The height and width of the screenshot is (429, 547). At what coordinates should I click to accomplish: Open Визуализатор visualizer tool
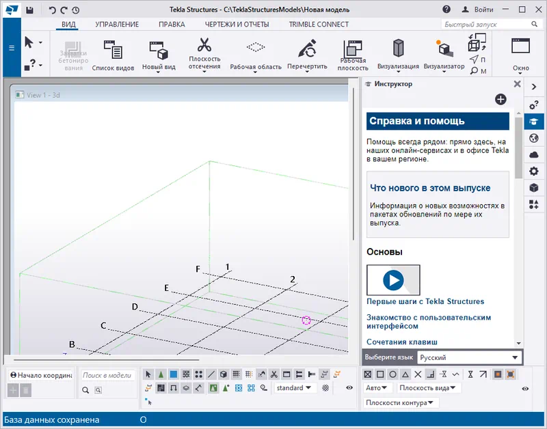point(444,55)
